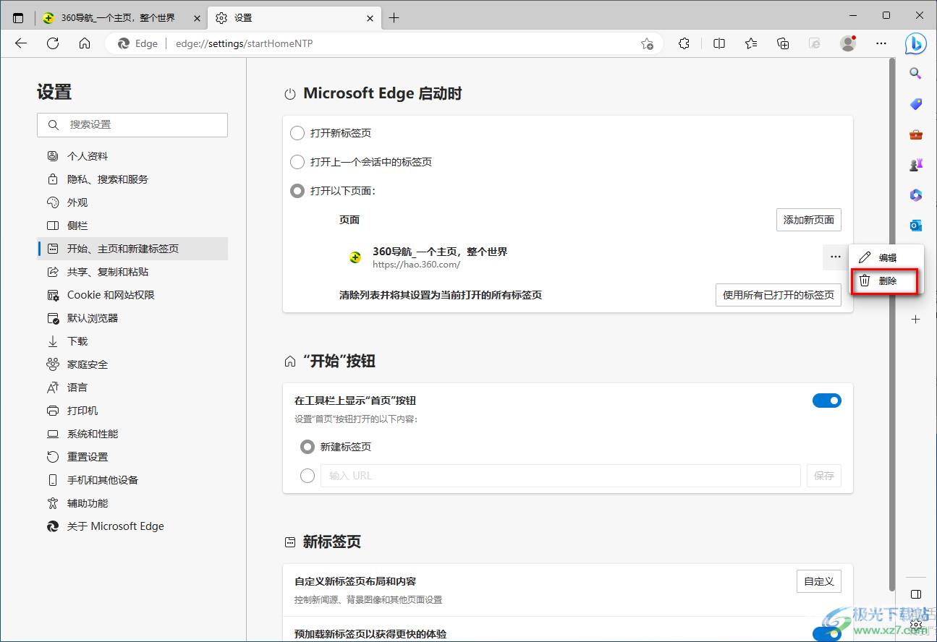
Task: Open Collections icon in toolbar
Action: [783, 43]
